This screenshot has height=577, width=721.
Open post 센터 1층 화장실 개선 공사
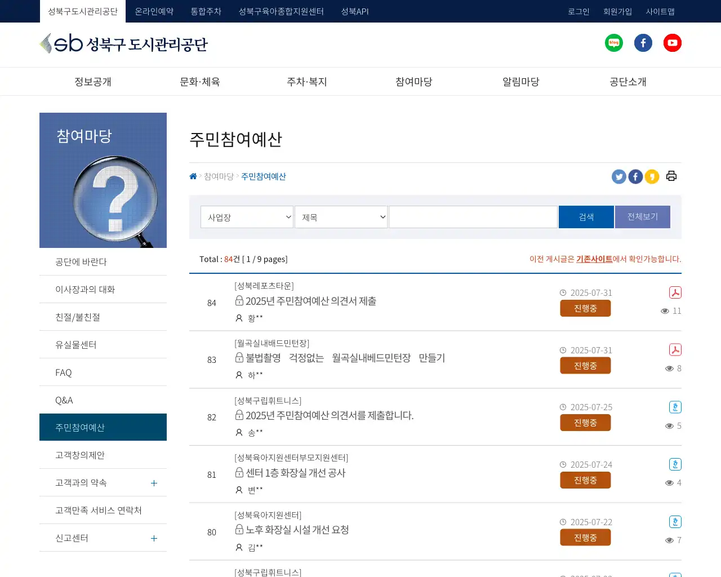click(295, 473)
